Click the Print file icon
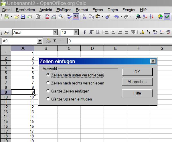The image size is (172, 142). coord(54,17)
